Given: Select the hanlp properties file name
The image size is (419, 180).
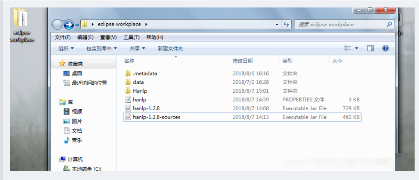Looking at the screenshot, I should (x=140, y=100).
